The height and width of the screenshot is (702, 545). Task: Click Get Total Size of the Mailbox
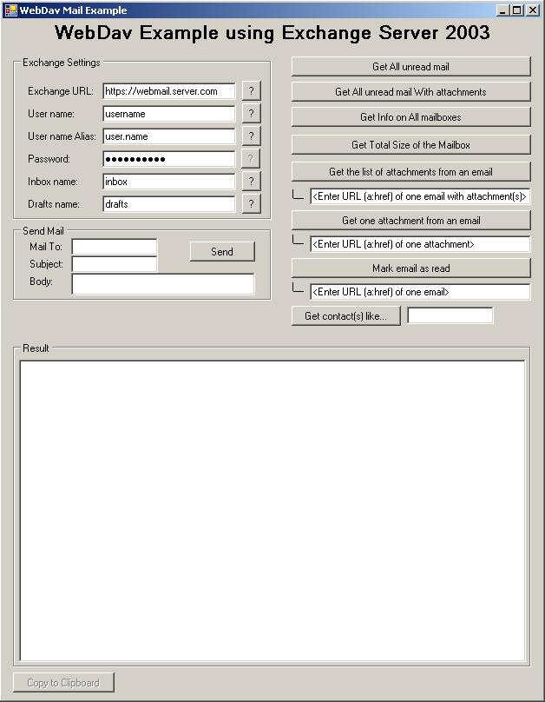pos(410,144)
